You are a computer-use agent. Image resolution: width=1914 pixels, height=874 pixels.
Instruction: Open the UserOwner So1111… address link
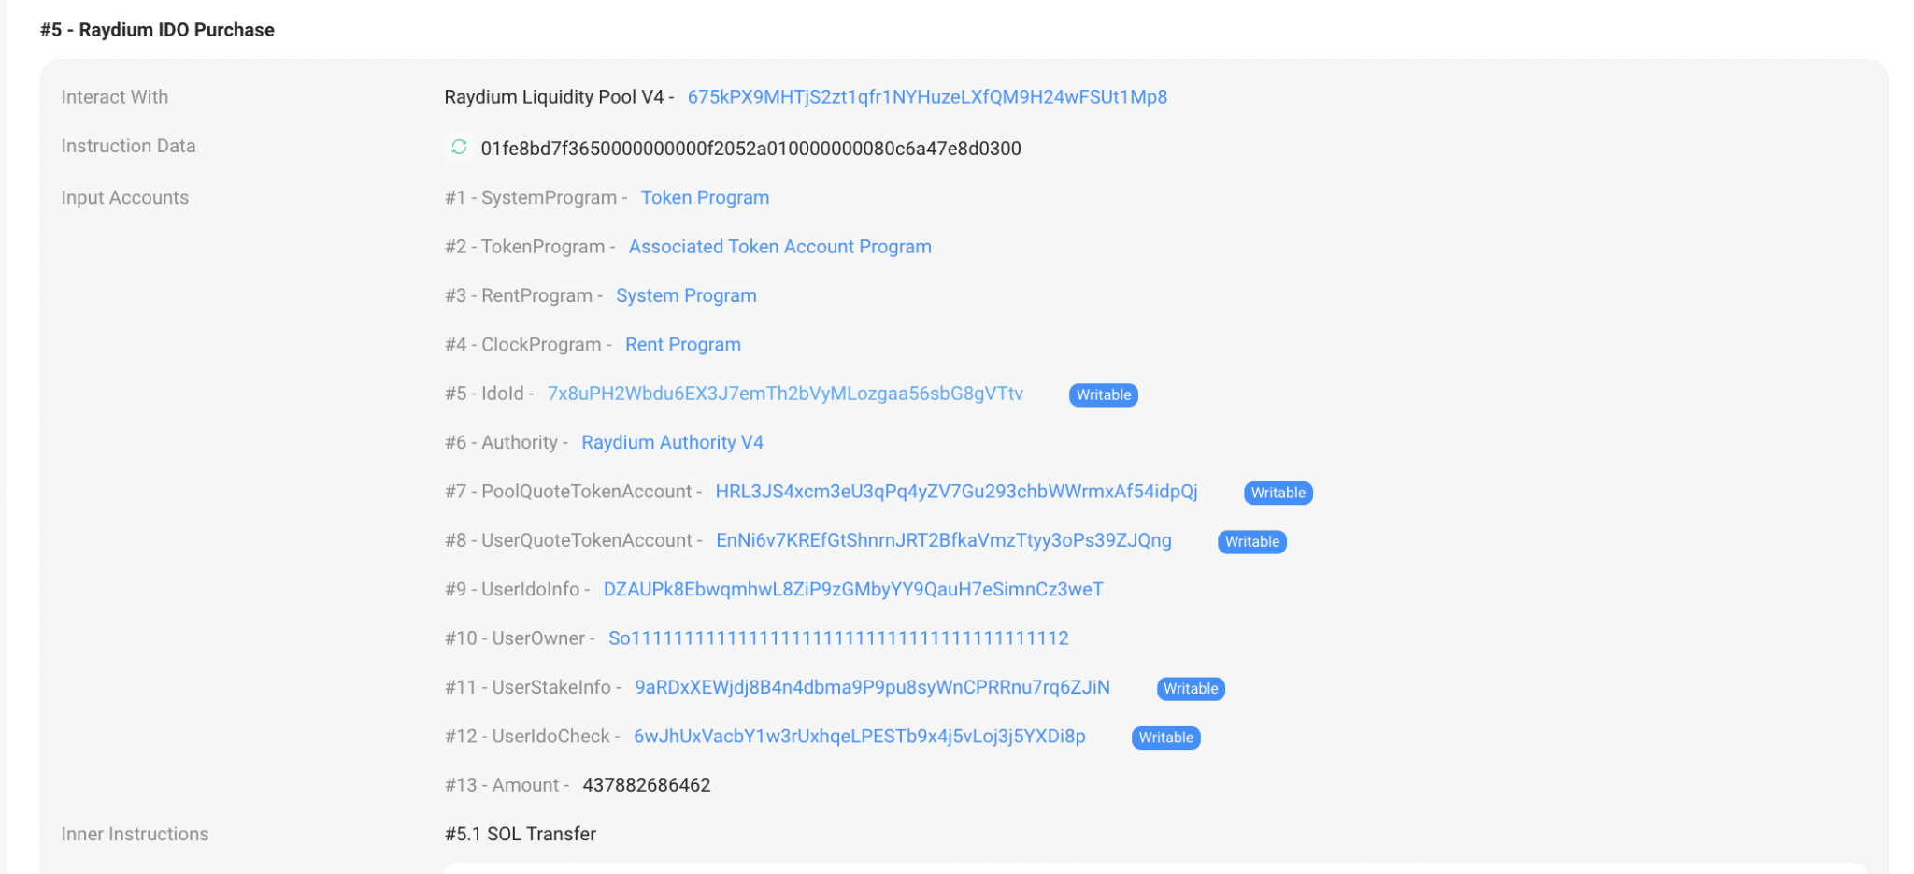point(838,638)
